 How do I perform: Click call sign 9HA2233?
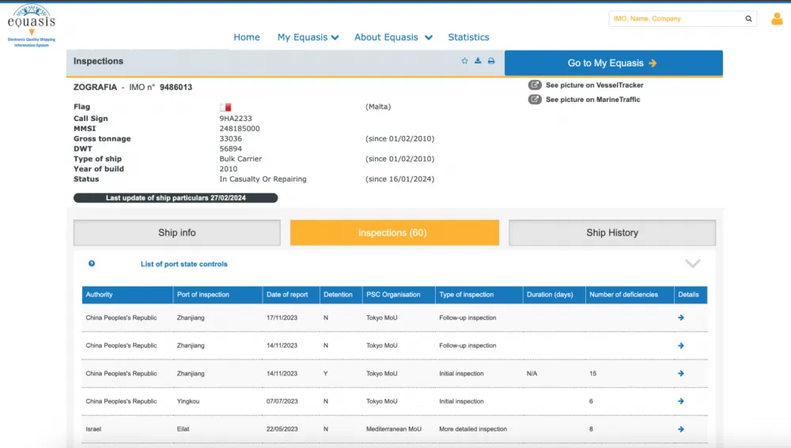pyautogui.click(x=236, y=119)
